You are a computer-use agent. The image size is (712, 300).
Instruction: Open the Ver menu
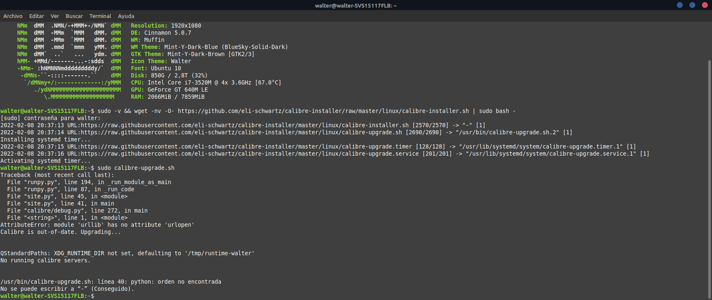pos(55,16)
